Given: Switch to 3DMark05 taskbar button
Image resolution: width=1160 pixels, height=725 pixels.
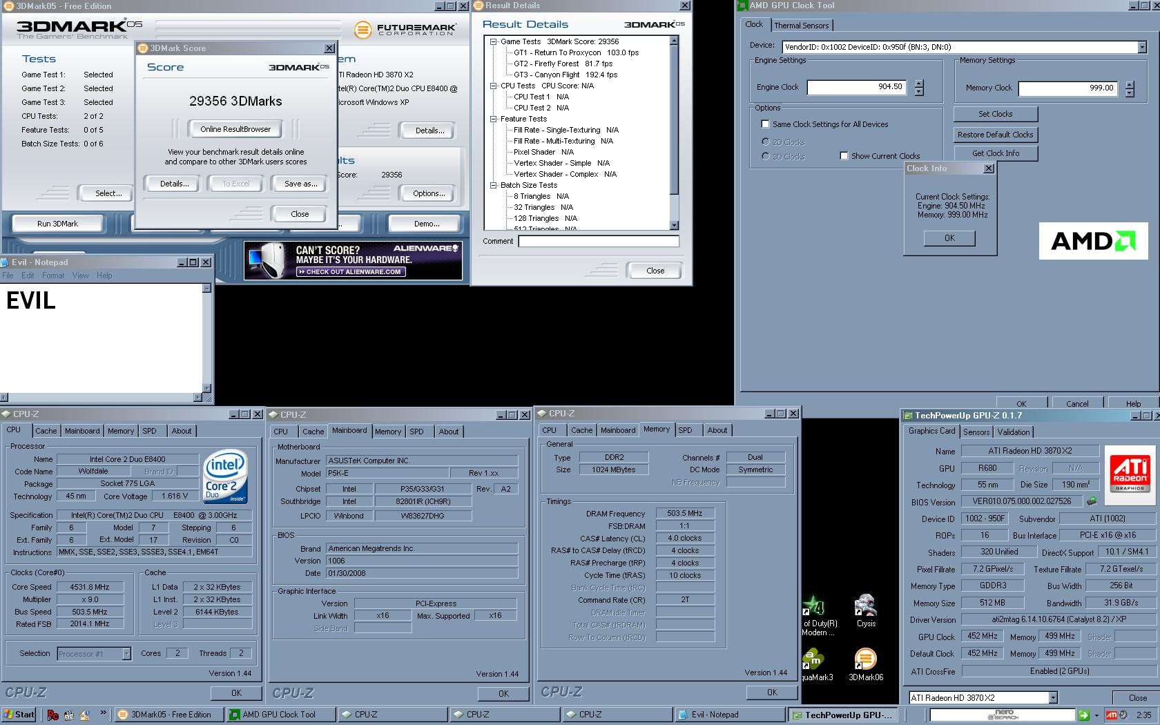Looking at the screenshot, I should 168,715.
